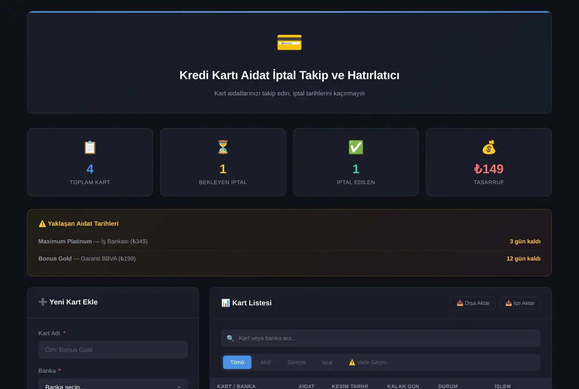Switch to the İptal filter tab
579x389 pixels.
coord(327,362)
